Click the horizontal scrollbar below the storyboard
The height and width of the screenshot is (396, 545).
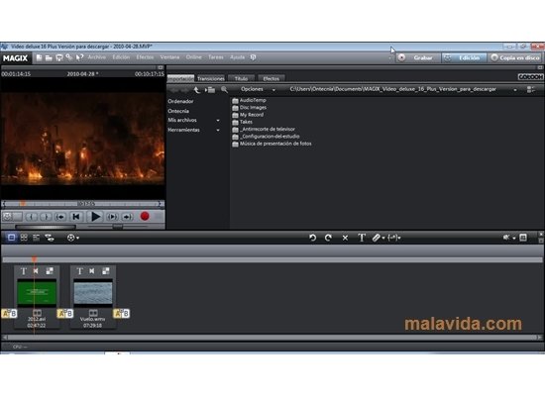point(272,338)
